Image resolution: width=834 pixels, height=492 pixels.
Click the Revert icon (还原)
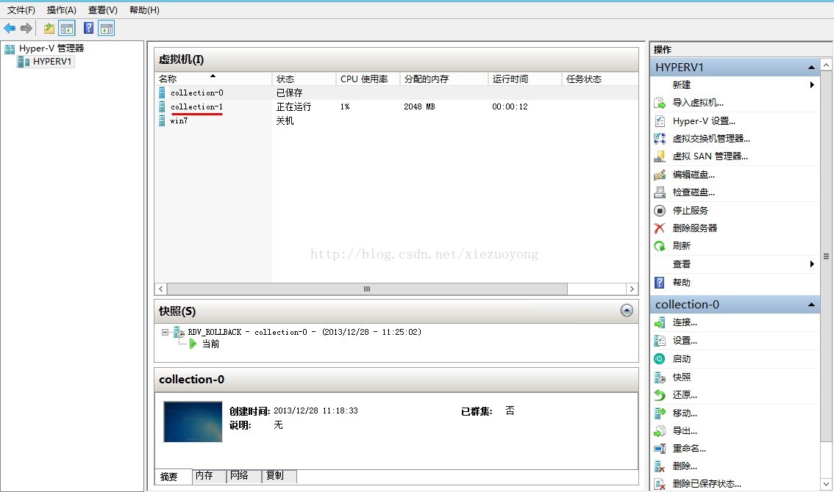(x=660, y=395)
